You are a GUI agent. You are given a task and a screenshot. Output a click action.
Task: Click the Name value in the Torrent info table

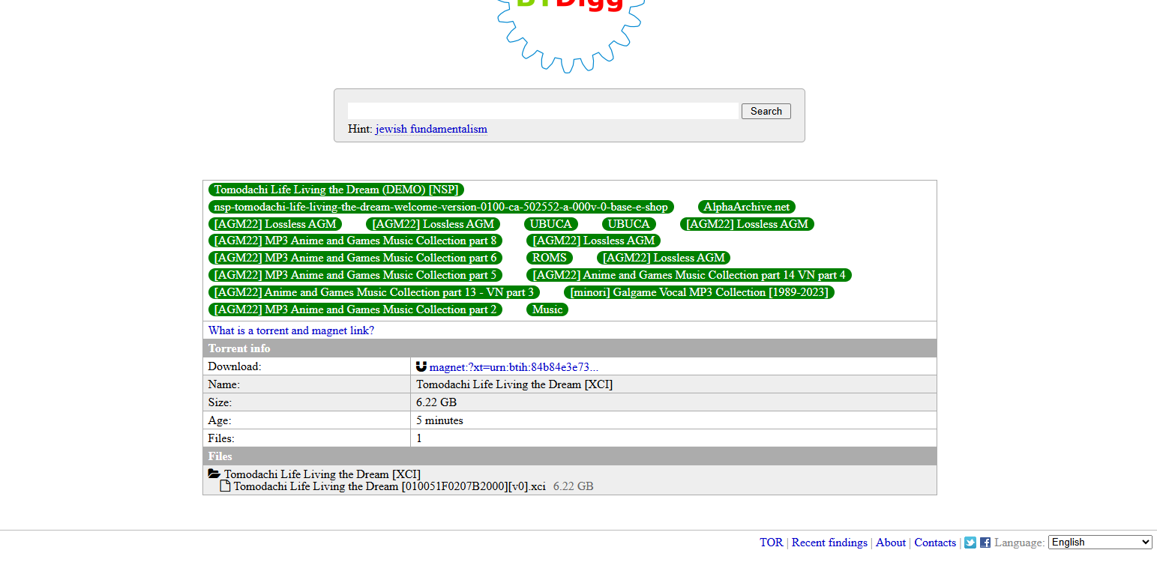514,384
